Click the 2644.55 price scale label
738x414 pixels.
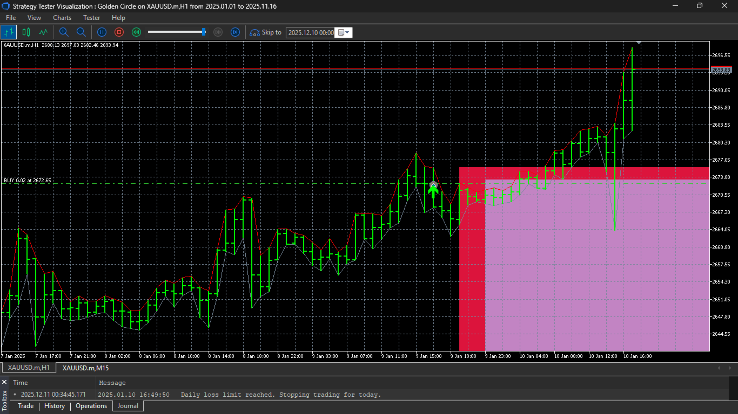tap(721, 334)
